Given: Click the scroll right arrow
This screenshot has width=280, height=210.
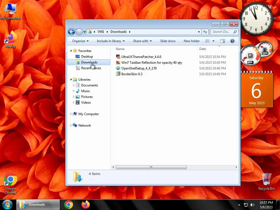Looking at the screenshot, I should (x=236, y=167).
